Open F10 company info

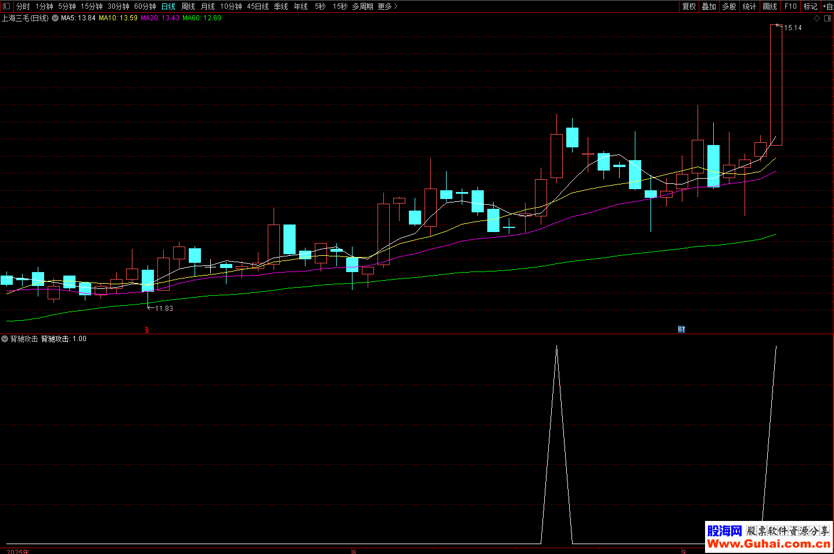click(x=790, y=6)
